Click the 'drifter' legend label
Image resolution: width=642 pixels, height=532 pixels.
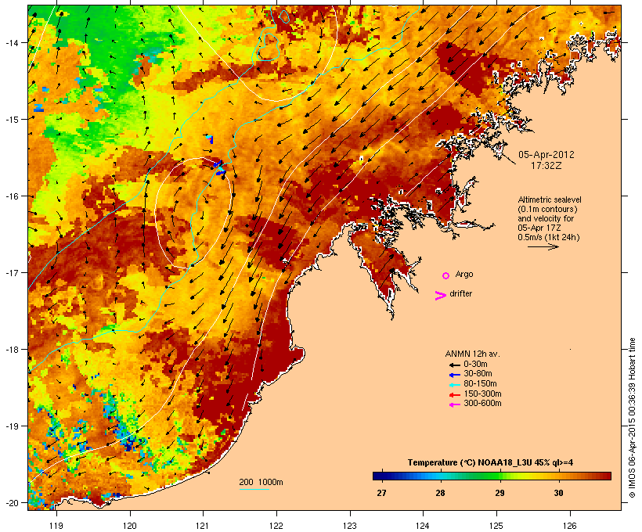coord(460,293)
